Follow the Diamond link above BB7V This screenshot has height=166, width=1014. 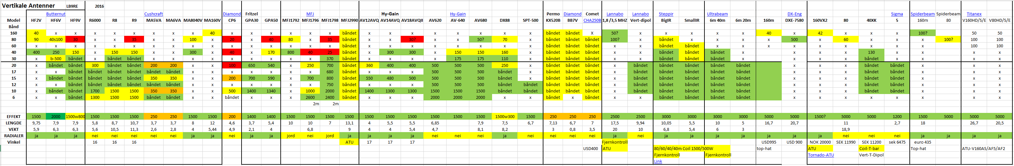point(572,14)
